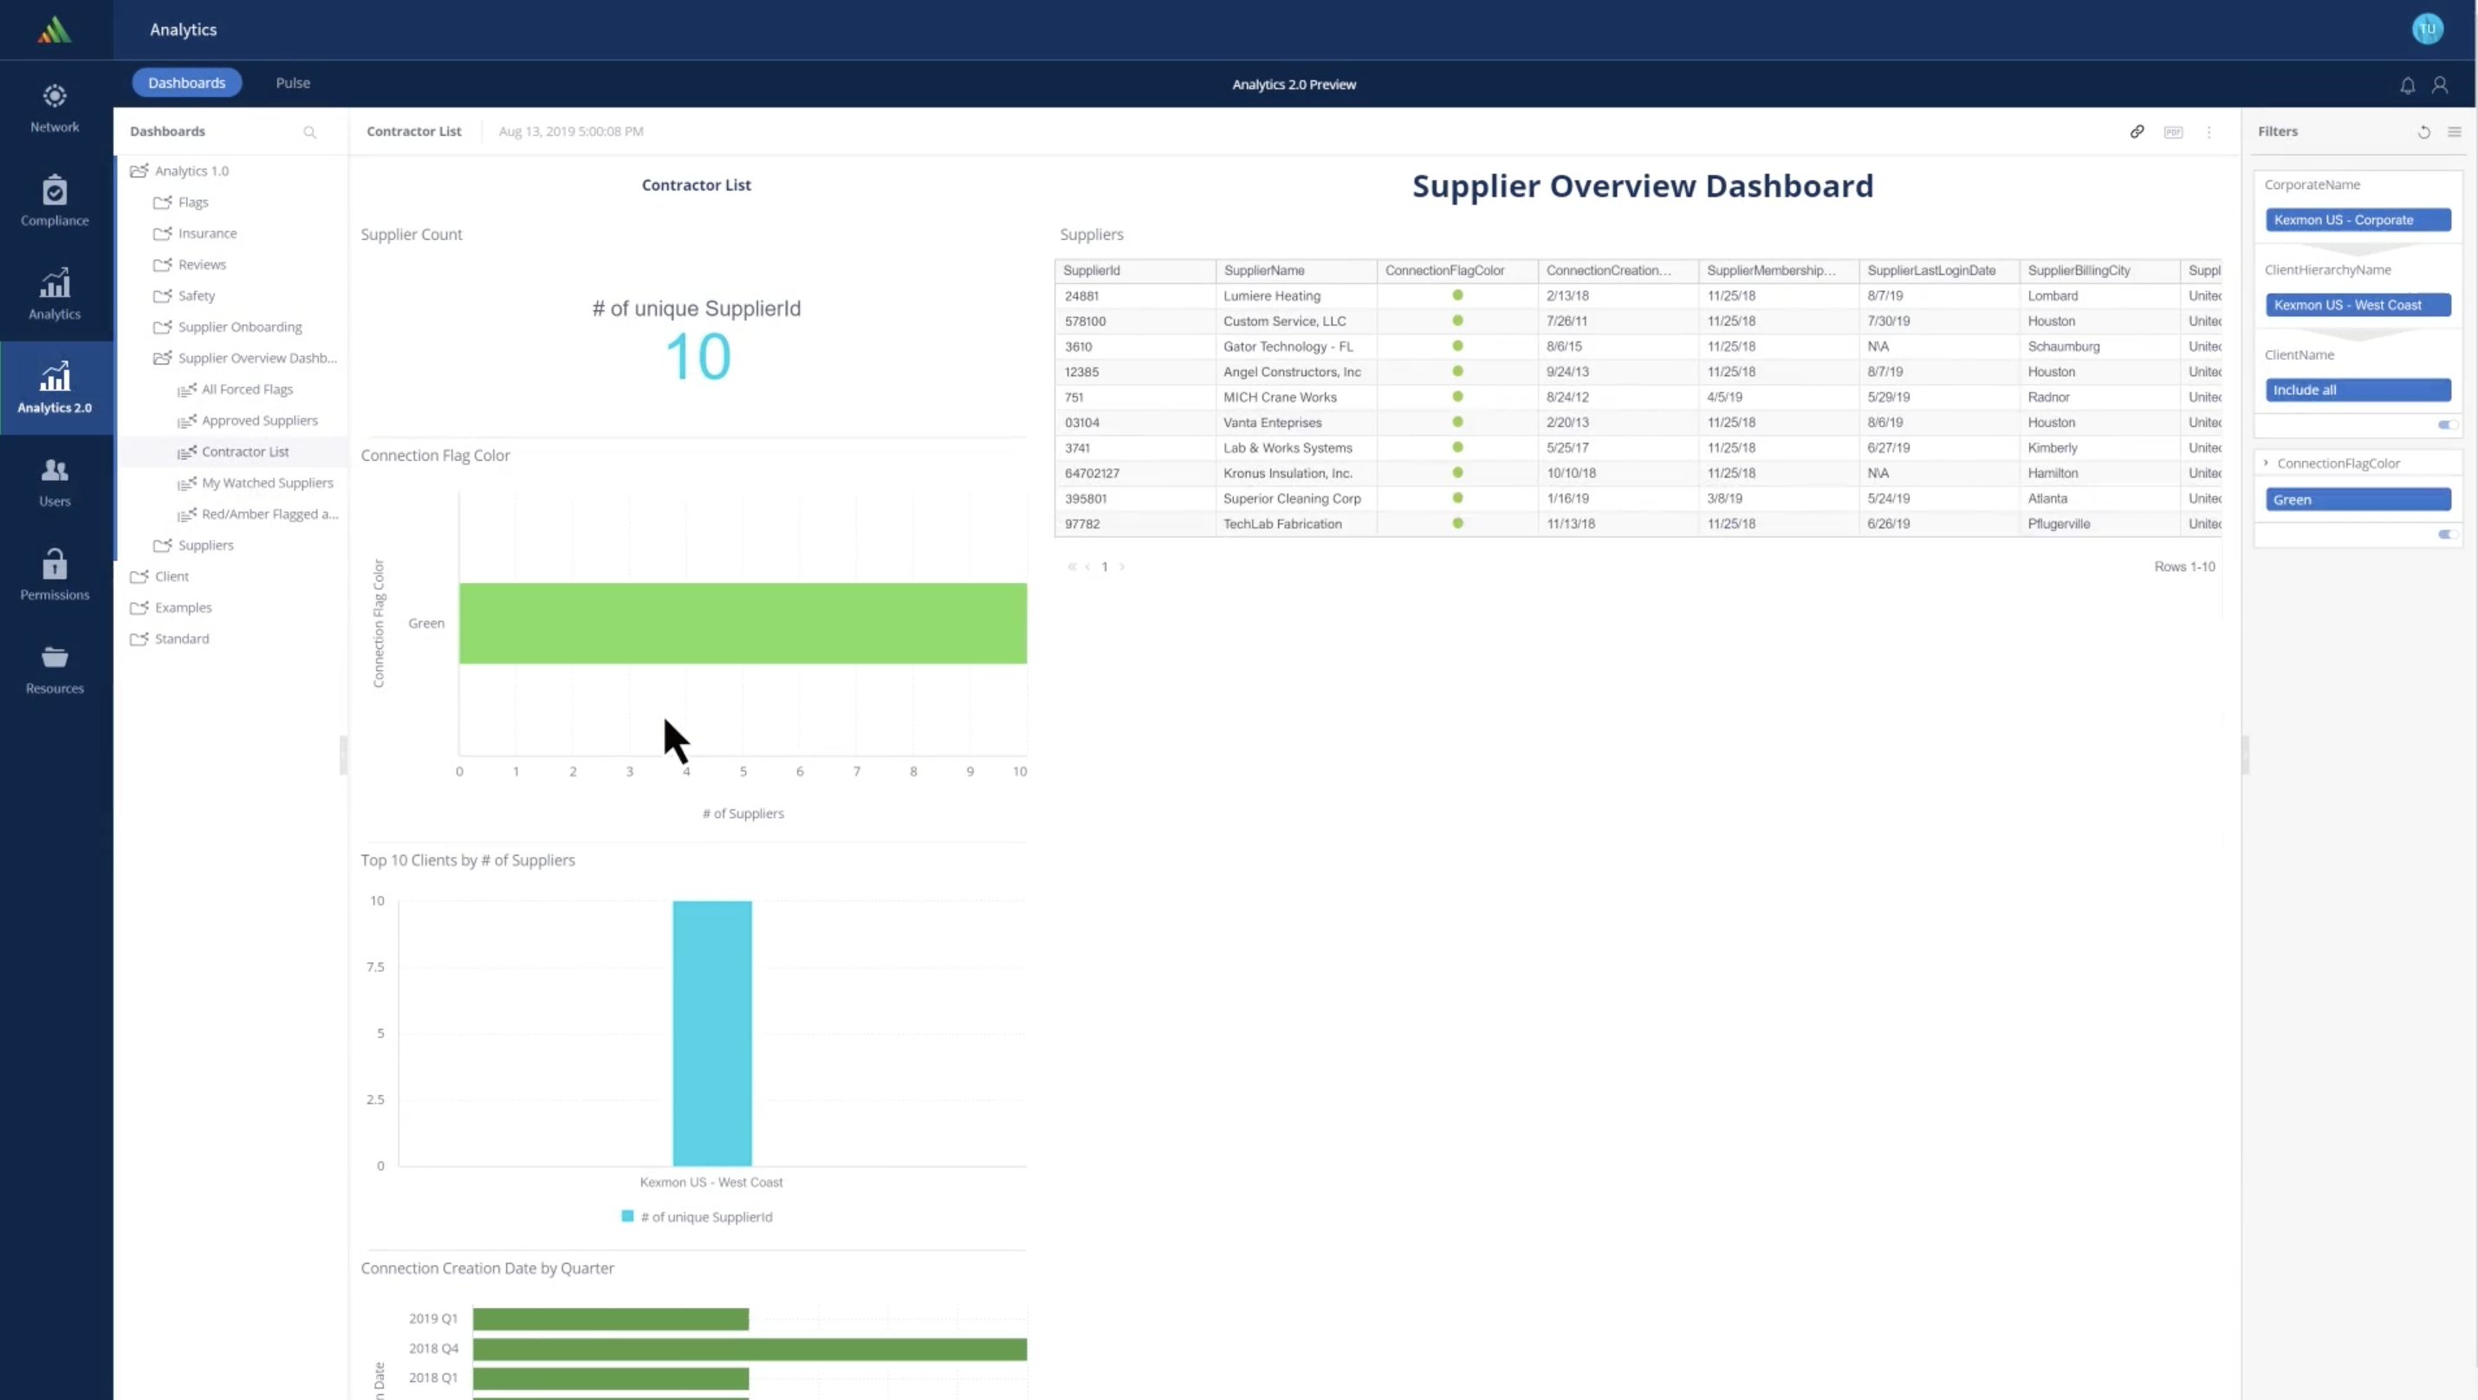The image size is (2478, 1400).
Task: Reset filters with the refresh icon
Action: tap(2424, 132)
